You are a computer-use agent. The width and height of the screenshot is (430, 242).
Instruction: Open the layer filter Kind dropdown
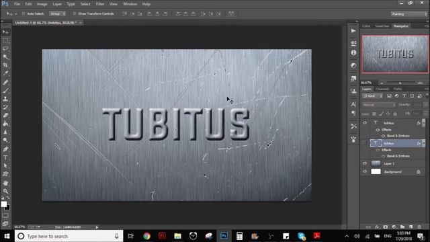click(x=372, y=96)
